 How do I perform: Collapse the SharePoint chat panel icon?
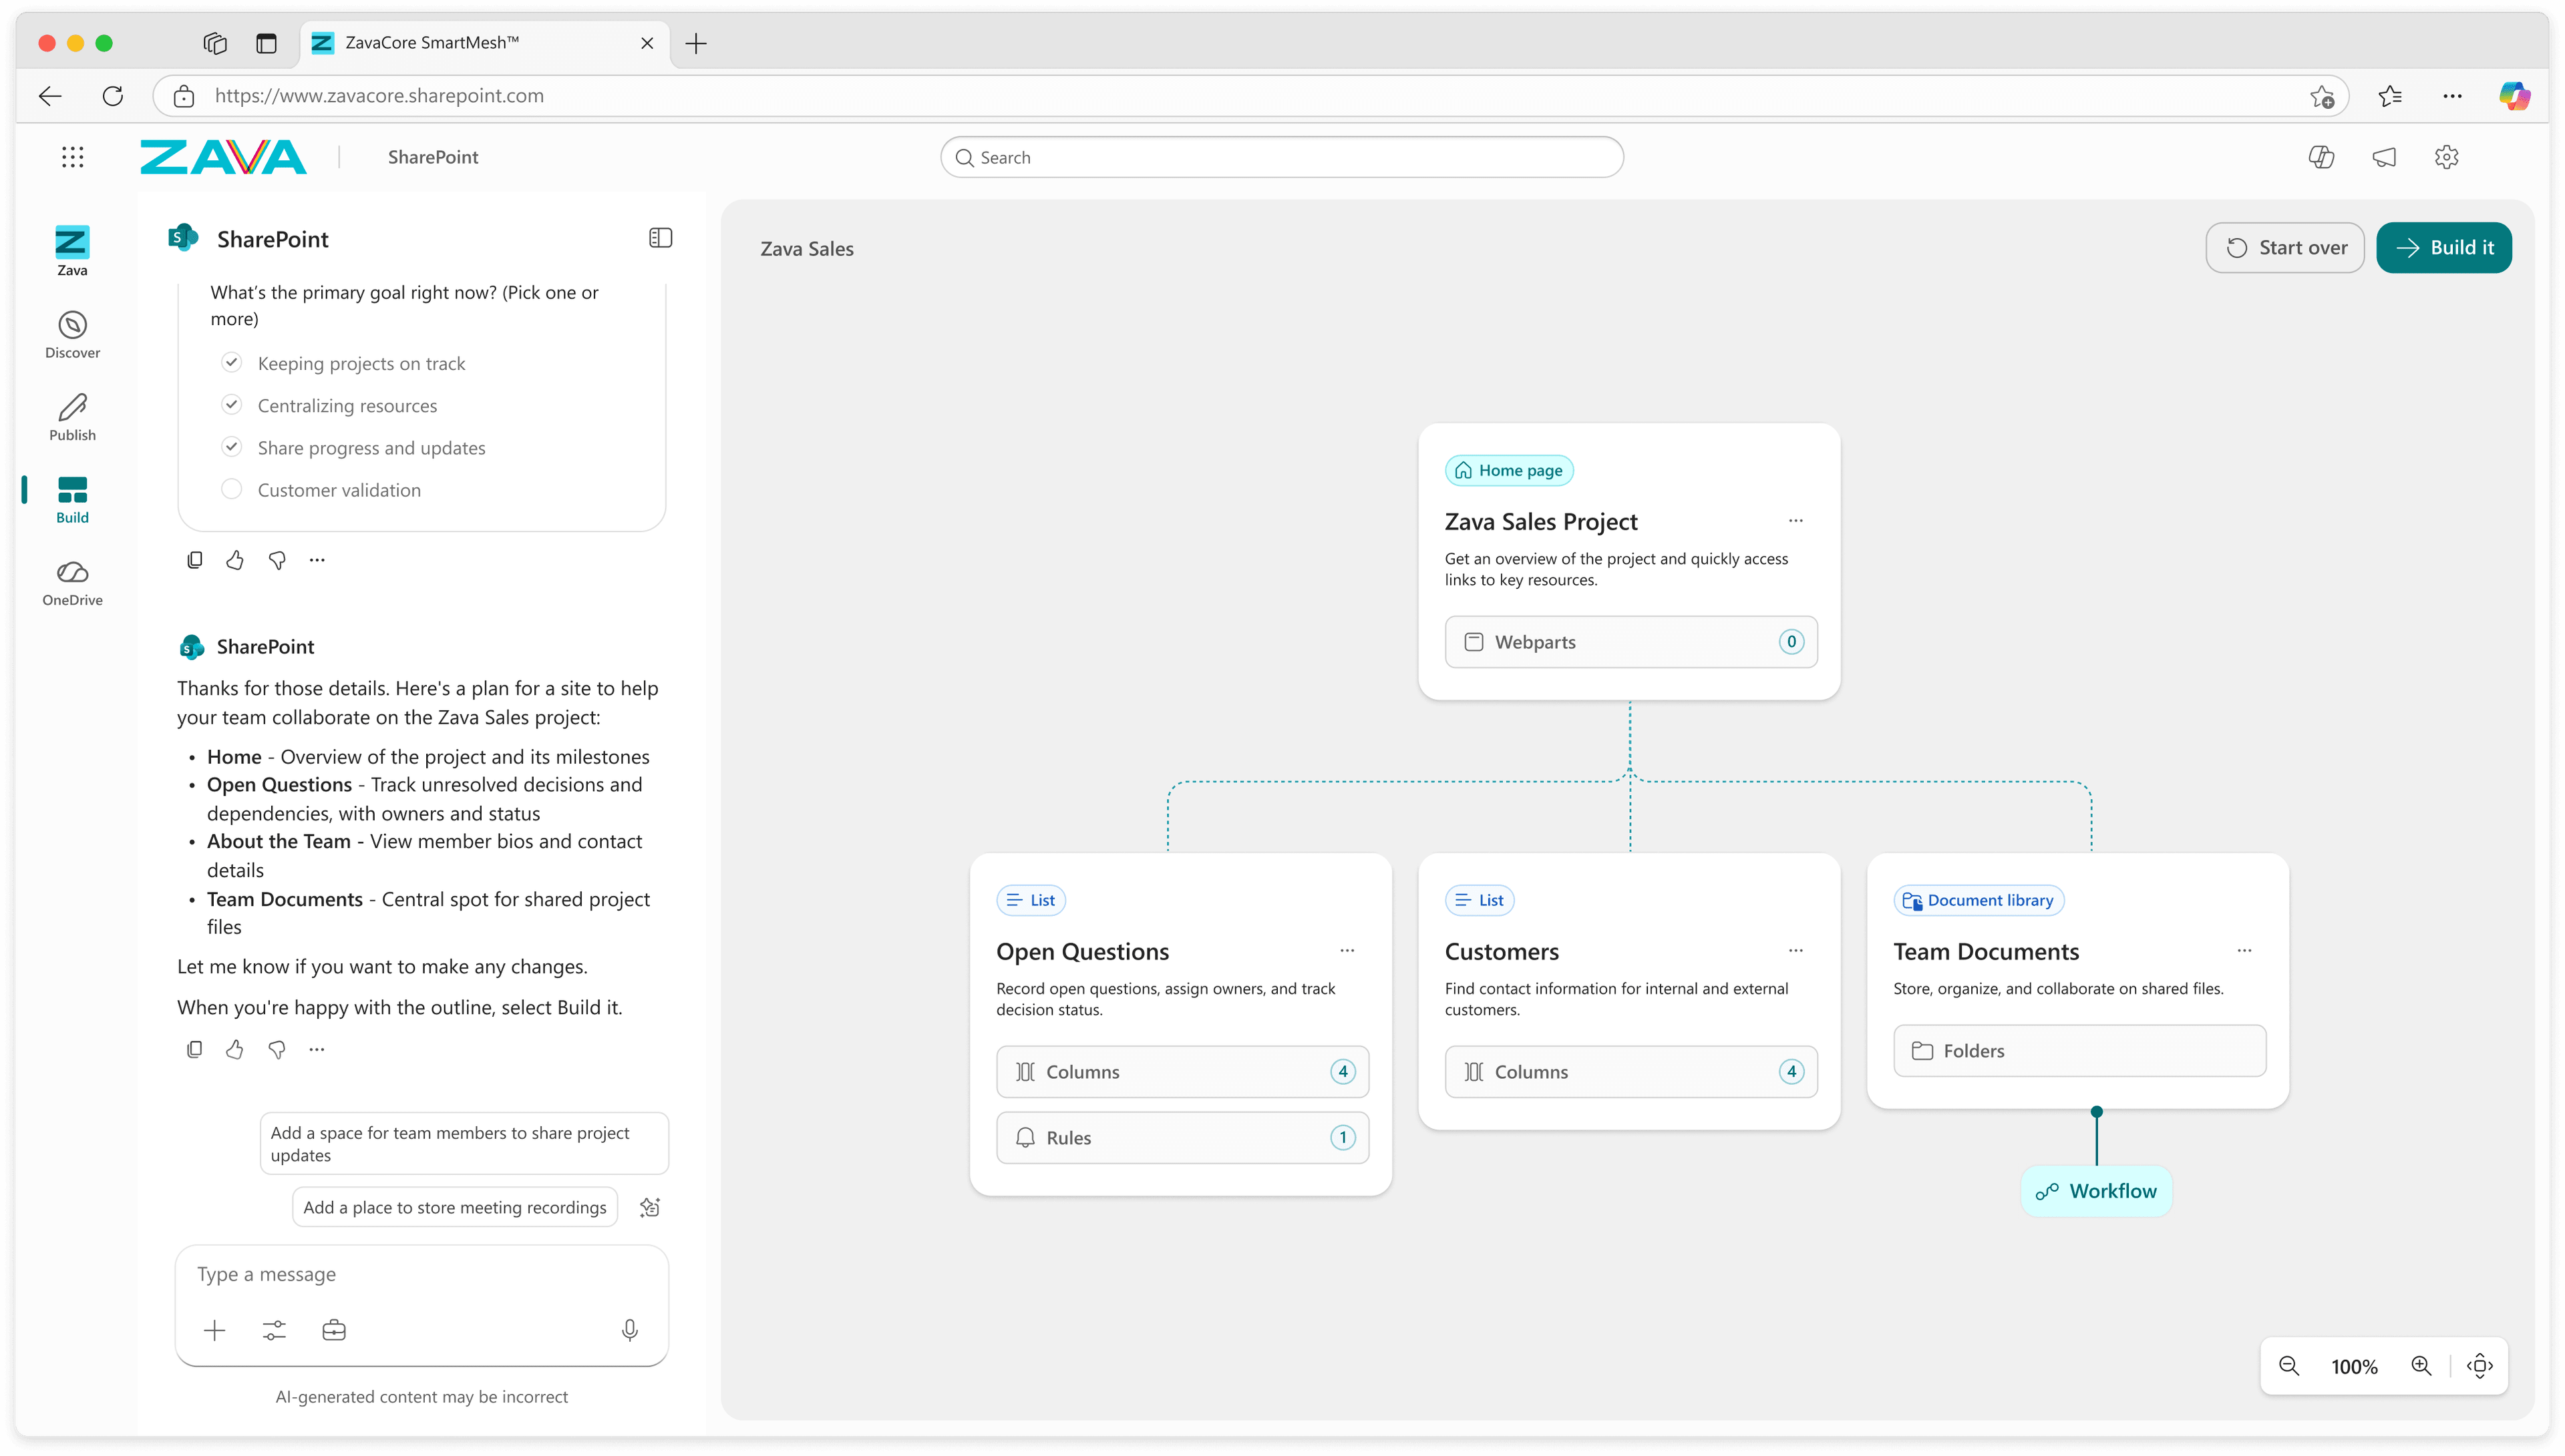click(x=660, y=238)
